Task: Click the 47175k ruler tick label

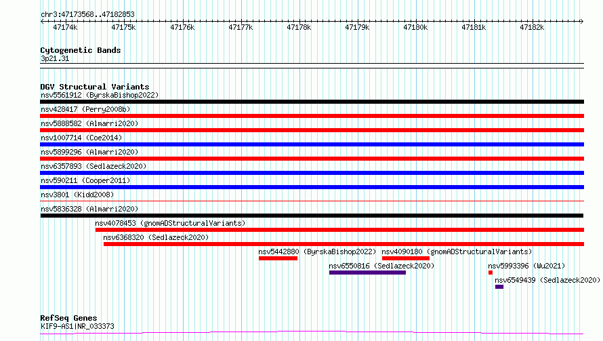Action: (x=123, y=27)
